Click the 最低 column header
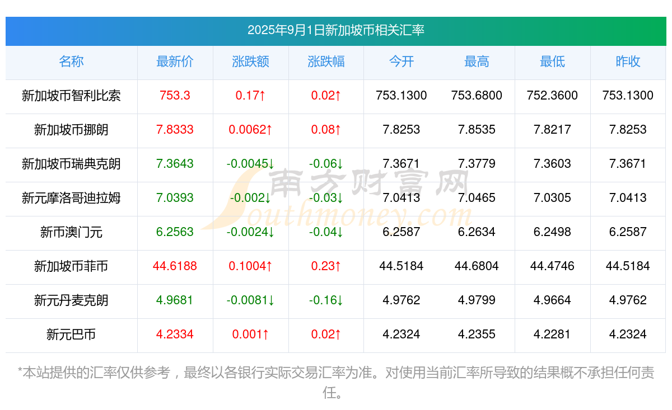Screen dimensions: 672x410 click(552, 62)
